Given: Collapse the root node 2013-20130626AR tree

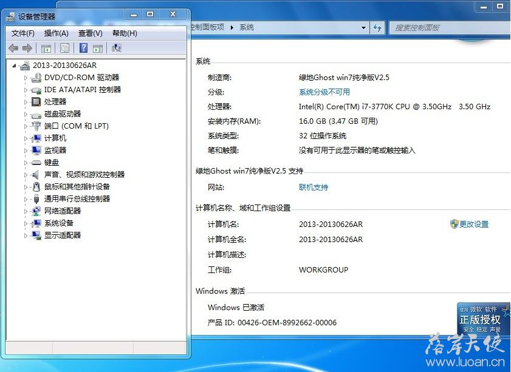Looking at the screenshot, I should pos(14,66).
